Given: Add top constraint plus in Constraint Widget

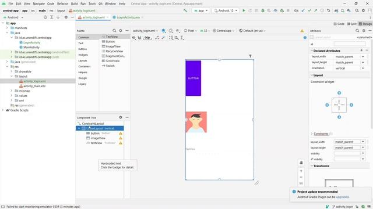Looking at the screenshot, I should tap(339, 93).
